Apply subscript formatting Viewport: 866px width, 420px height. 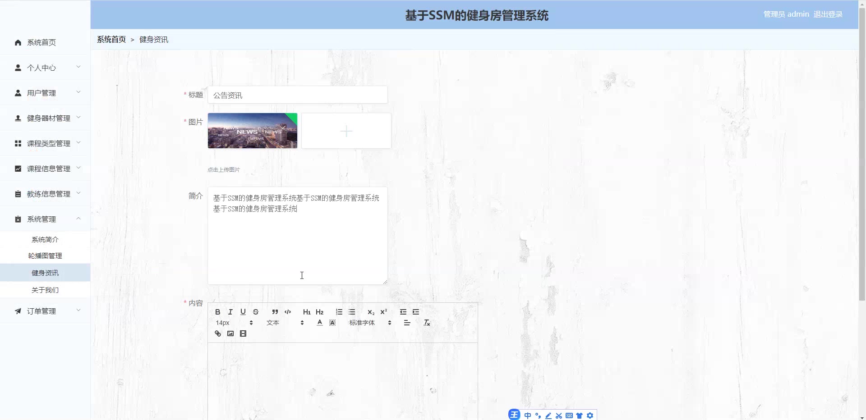371,312
